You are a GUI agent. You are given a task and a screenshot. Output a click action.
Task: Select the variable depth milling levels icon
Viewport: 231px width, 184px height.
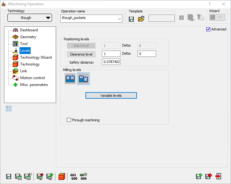coord(83,79)
